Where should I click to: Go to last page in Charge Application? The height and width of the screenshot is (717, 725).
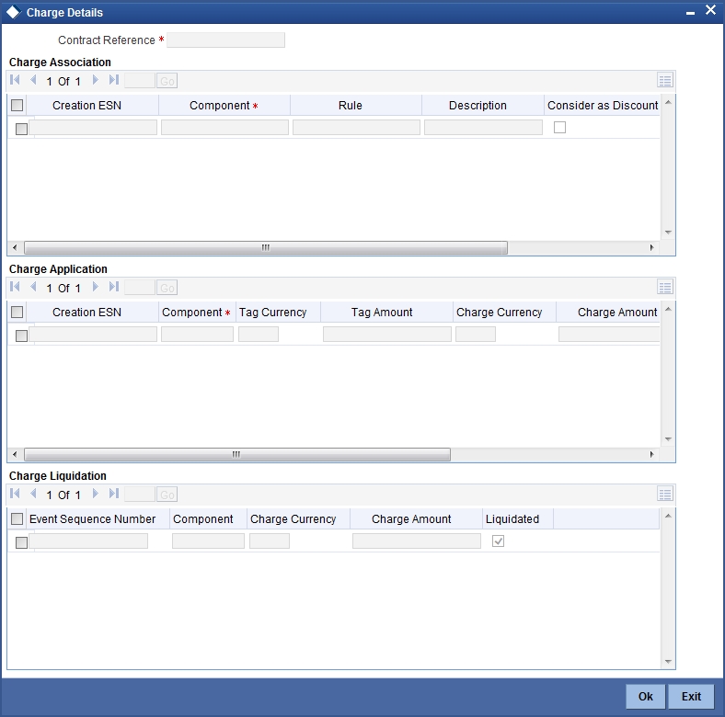point(114,287)
